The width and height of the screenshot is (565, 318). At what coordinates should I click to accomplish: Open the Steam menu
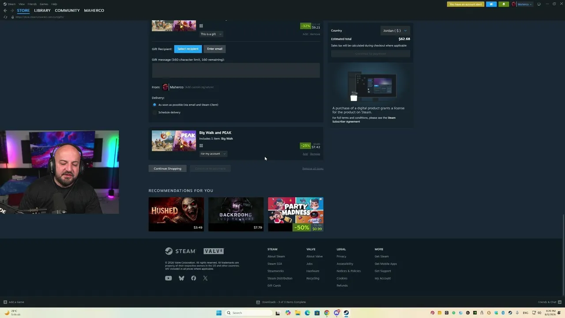point(11,4)
